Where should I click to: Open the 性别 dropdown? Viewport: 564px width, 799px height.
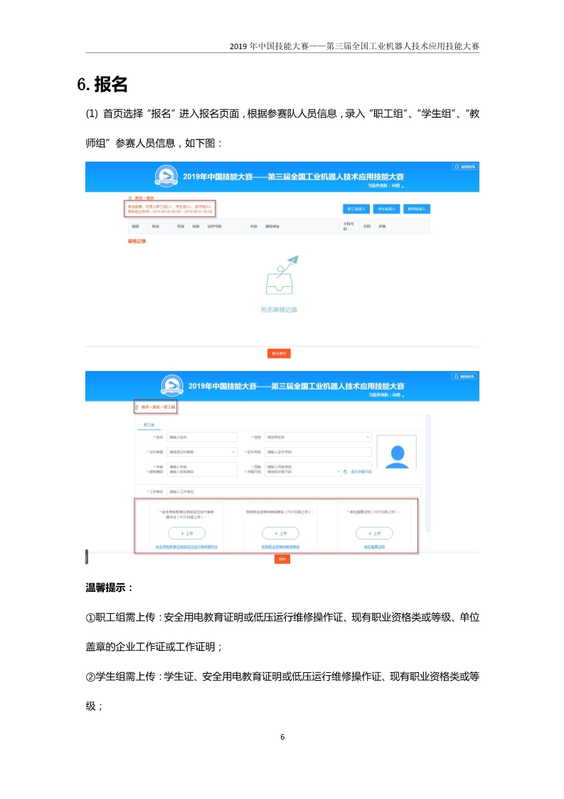point(318,437)
